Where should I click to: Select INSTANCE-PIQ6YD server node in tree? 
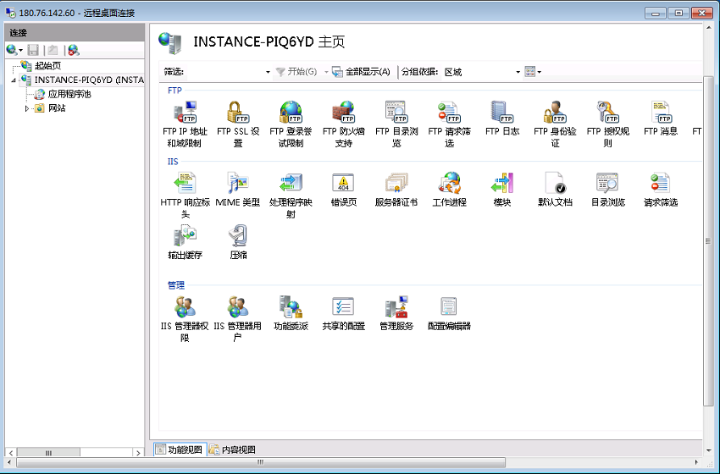[x=89, y=80]
